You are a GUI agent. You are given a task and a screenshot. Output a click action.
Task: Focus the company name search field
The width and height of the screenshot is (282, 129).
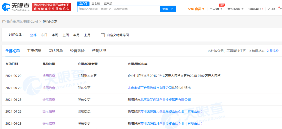tap(118, 9)
